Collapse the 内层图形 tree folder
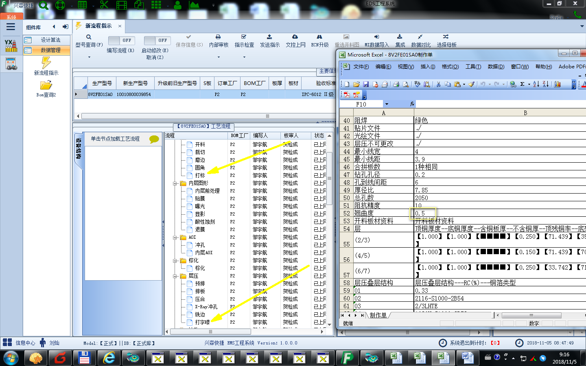The image size is (586, 366). (175, 183)
